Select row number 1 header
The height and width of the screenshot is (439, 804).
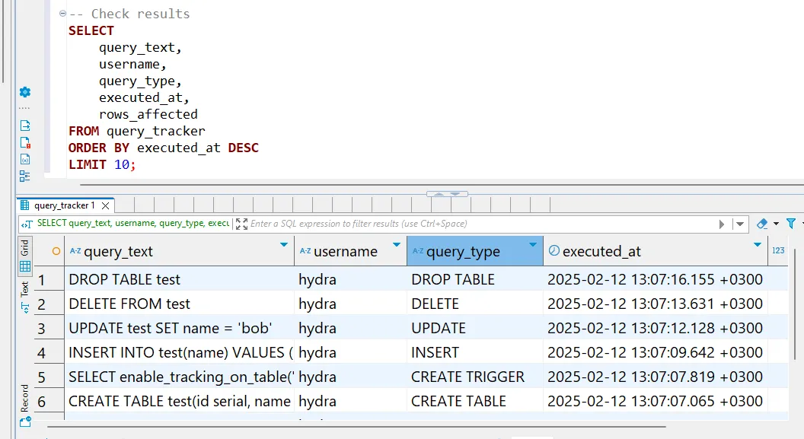click(x=49, y=280)
